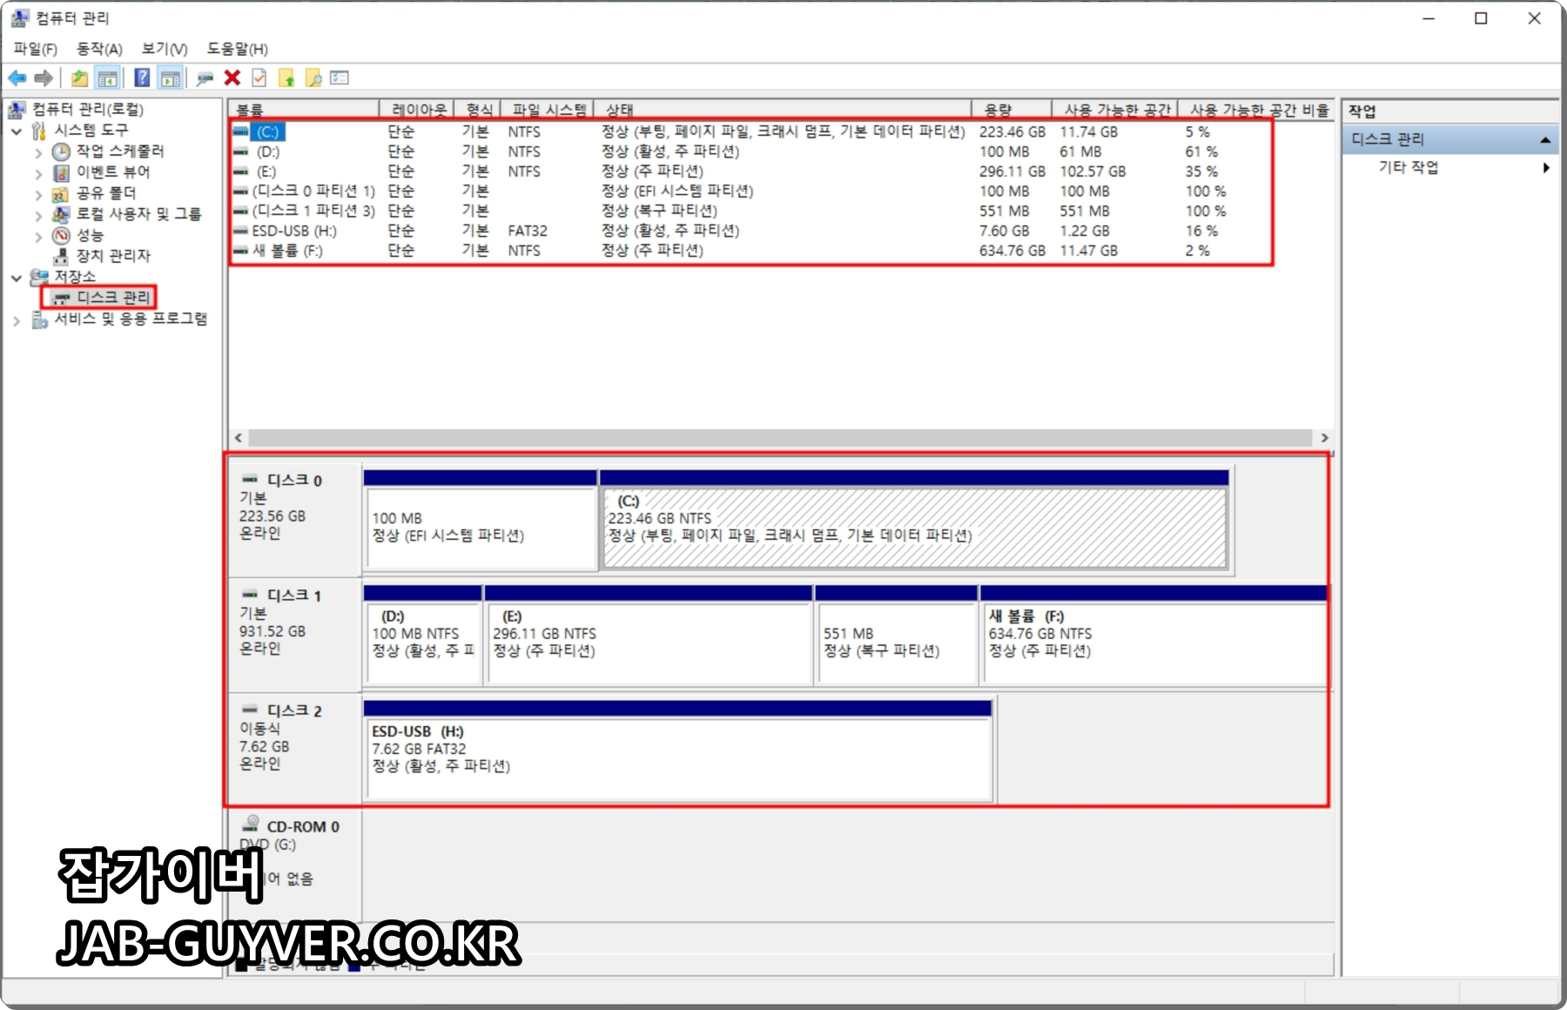Expand the 이벤트 뷰어 tree node

point(38,172)
